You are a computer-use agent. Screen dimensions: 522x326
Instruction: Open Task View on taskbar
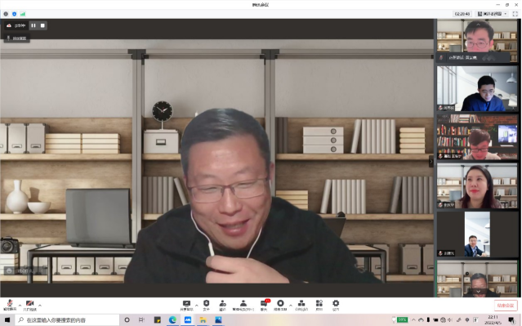tap(142, 319)
